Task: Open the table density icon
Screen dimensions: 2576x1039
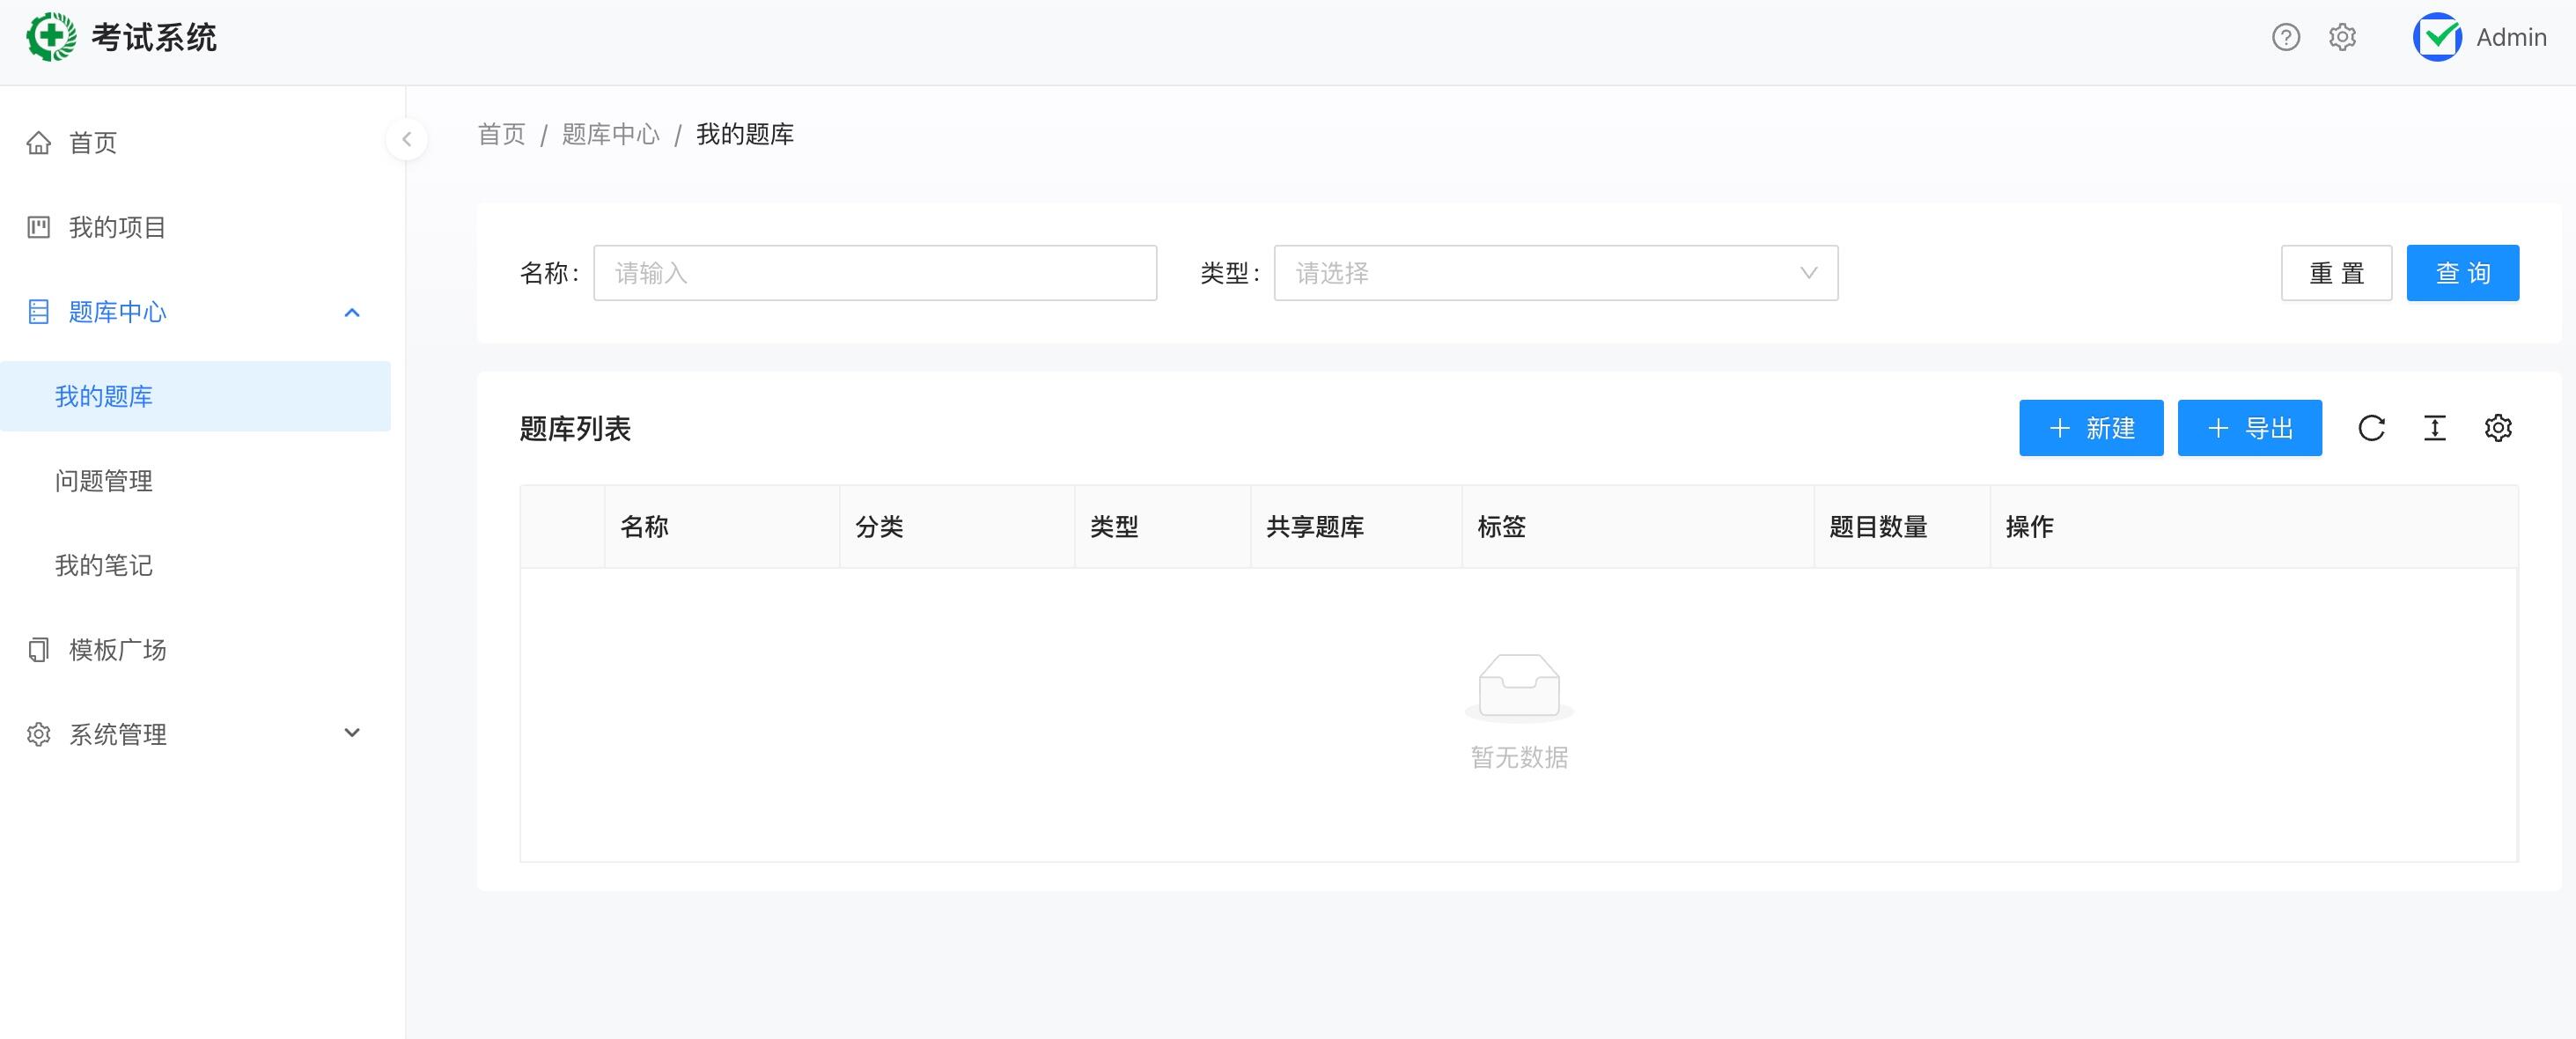Action: 2435,428
